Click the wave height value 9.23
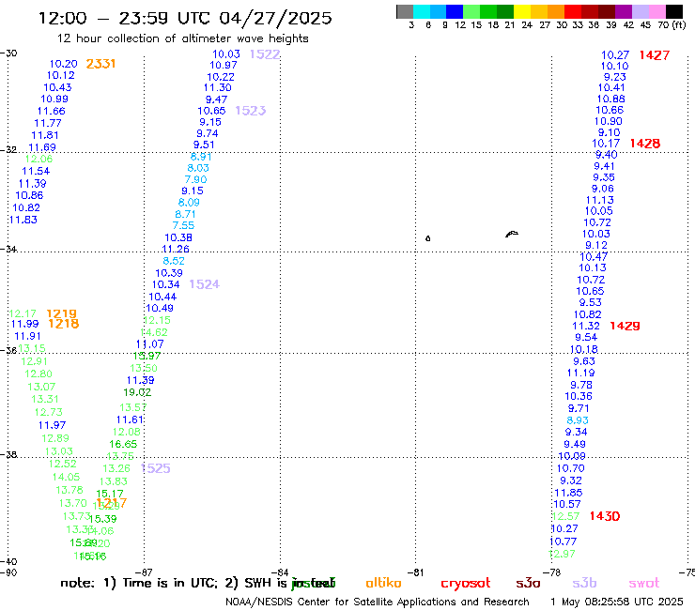This screenshot has width=695, height=610. 615,77
